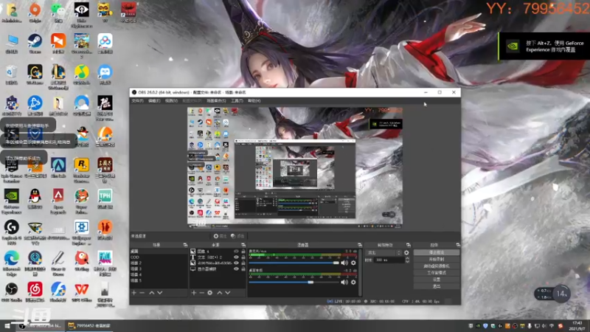This screenshot has height=332, width=590.
Task: Remove selected source with minus icon in 来源 panel
Action: pos(201,292)
